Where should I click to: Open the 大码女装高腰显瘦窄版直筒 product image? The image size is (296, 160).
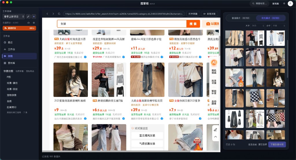[147, 80]
